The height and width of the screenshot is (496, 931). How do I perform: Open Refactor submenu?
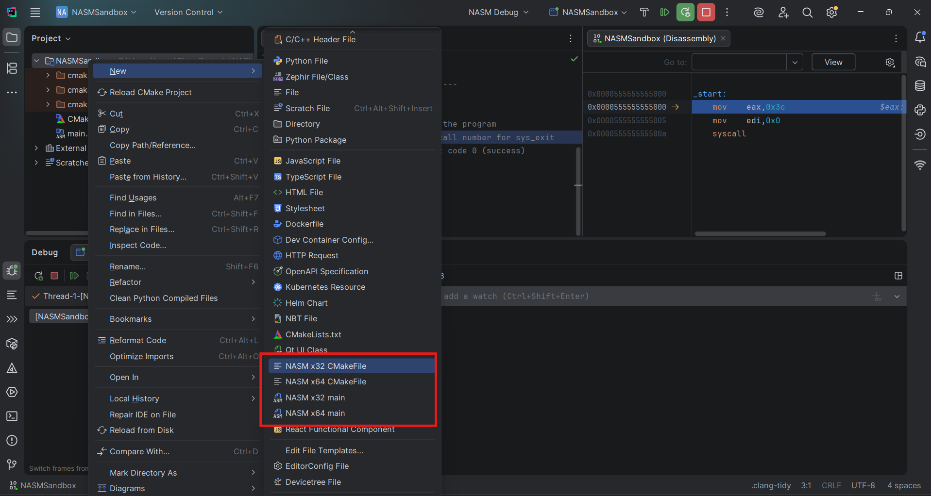coord(177,282)
